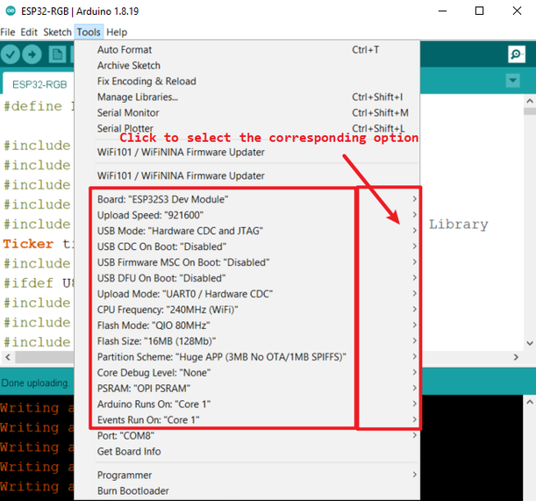The width and height of the screenshot is (536, 501).
Task: Expand USB DFU On Boot submenu
Action: click(x=247, y=278)
